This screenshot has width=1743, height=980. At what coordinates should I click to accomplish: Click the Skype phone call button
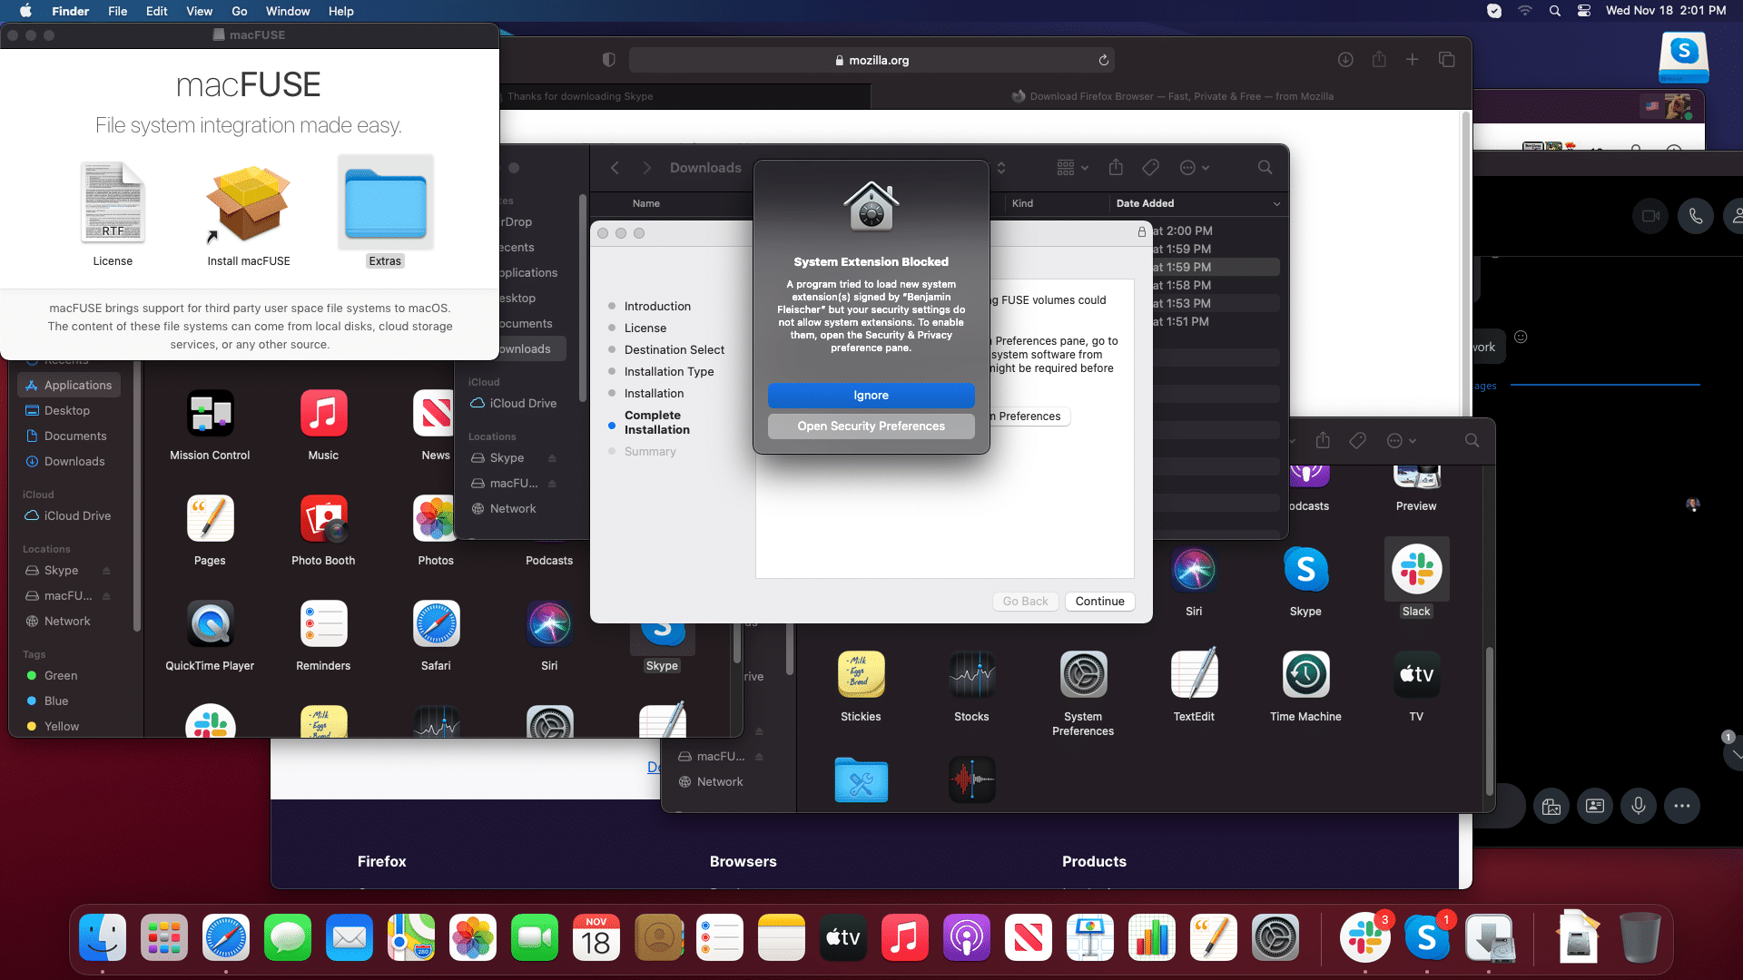tap(1695, 216)
